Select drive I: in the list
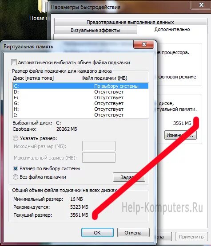Image resolution: width=211 pixels, height=246 pixels. [x=81, y=115]
